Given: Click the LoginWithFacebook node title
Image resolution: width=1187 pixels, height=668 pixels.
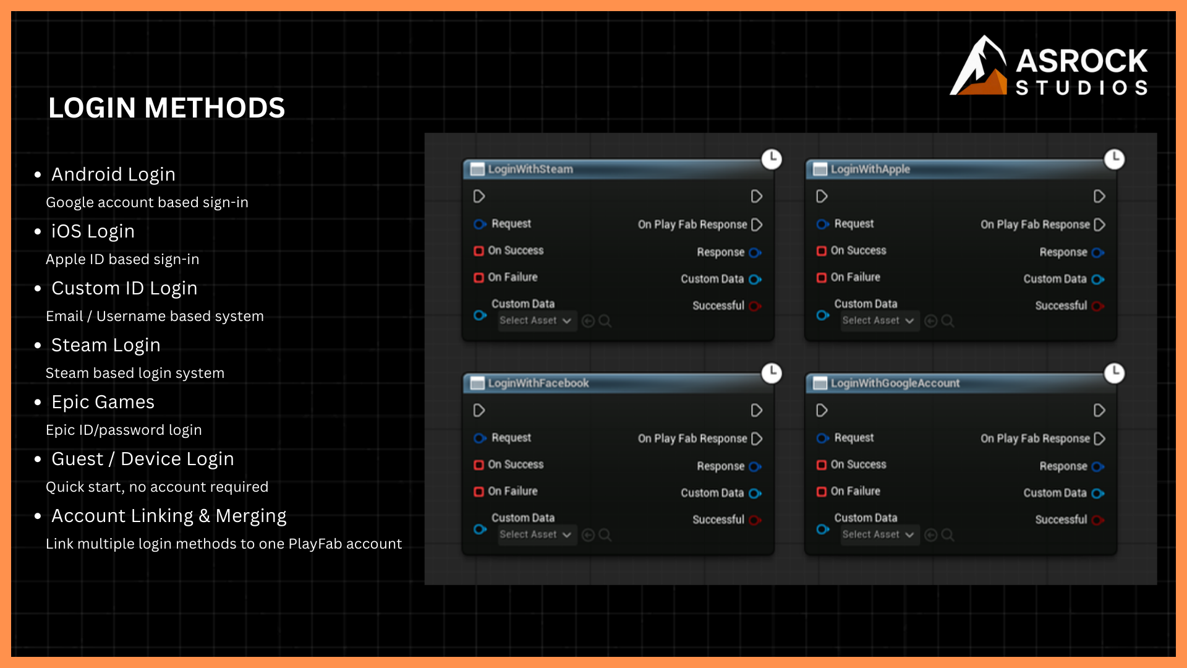Looking at the screenshot, I should click(538, 383).
